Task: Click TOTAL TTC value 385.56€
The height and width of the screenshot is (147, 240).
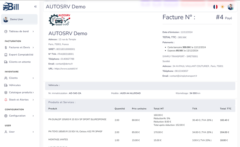Action: [182, 37]
